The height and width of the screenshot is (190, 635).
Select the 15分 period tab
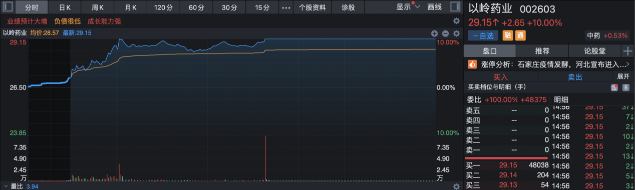(262, 7)
